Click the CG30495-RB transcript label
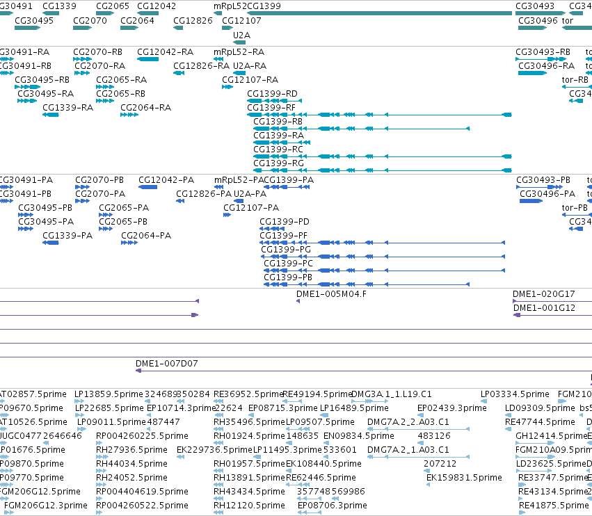 coord(42,80)
